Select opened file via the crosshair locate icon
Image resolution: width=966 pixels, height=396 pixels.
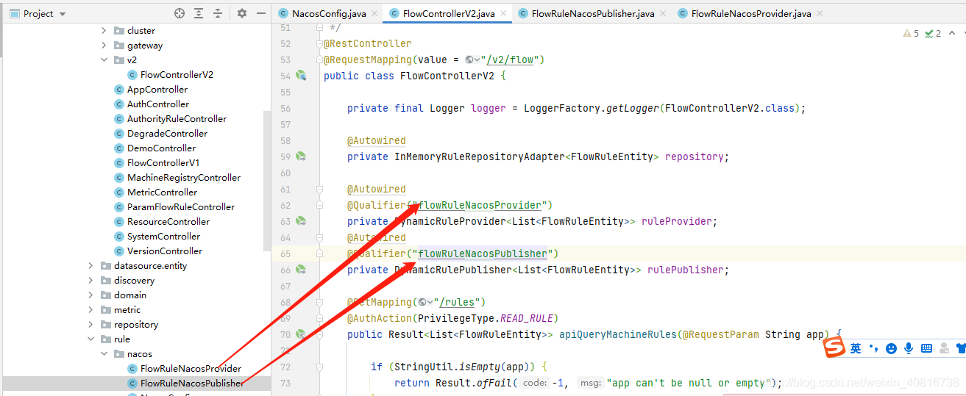point(180,13)
